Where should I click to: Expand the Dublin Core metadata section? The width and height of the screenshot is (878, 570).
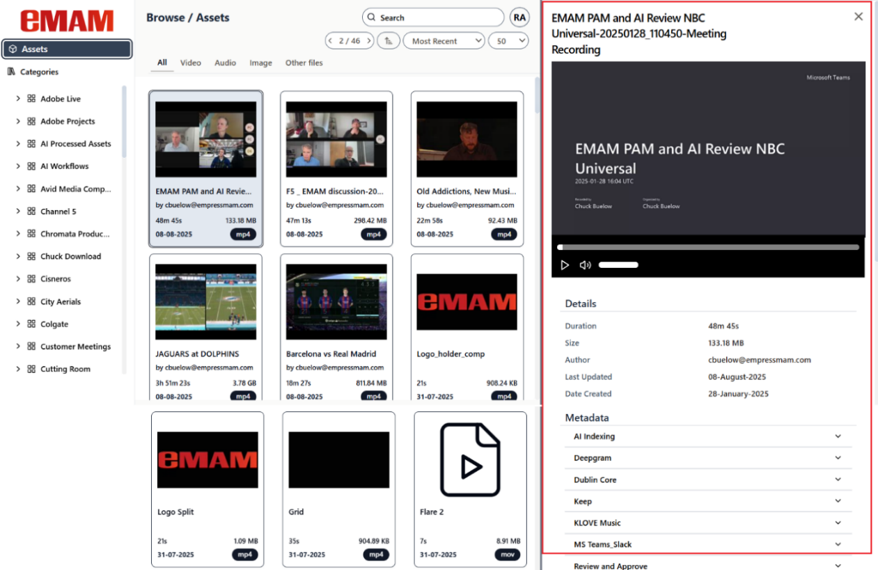click(708, 480)
